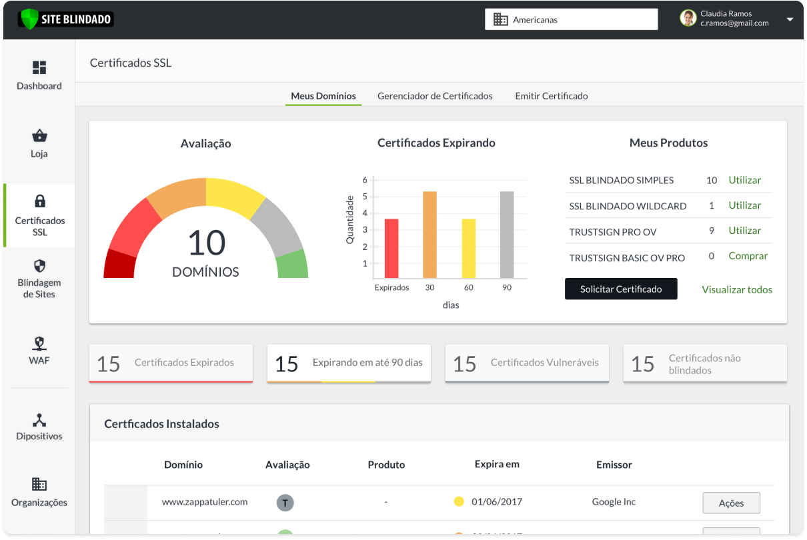Click Comprar for Trustsign Basic OV Pro

click(x=748, y=256)
